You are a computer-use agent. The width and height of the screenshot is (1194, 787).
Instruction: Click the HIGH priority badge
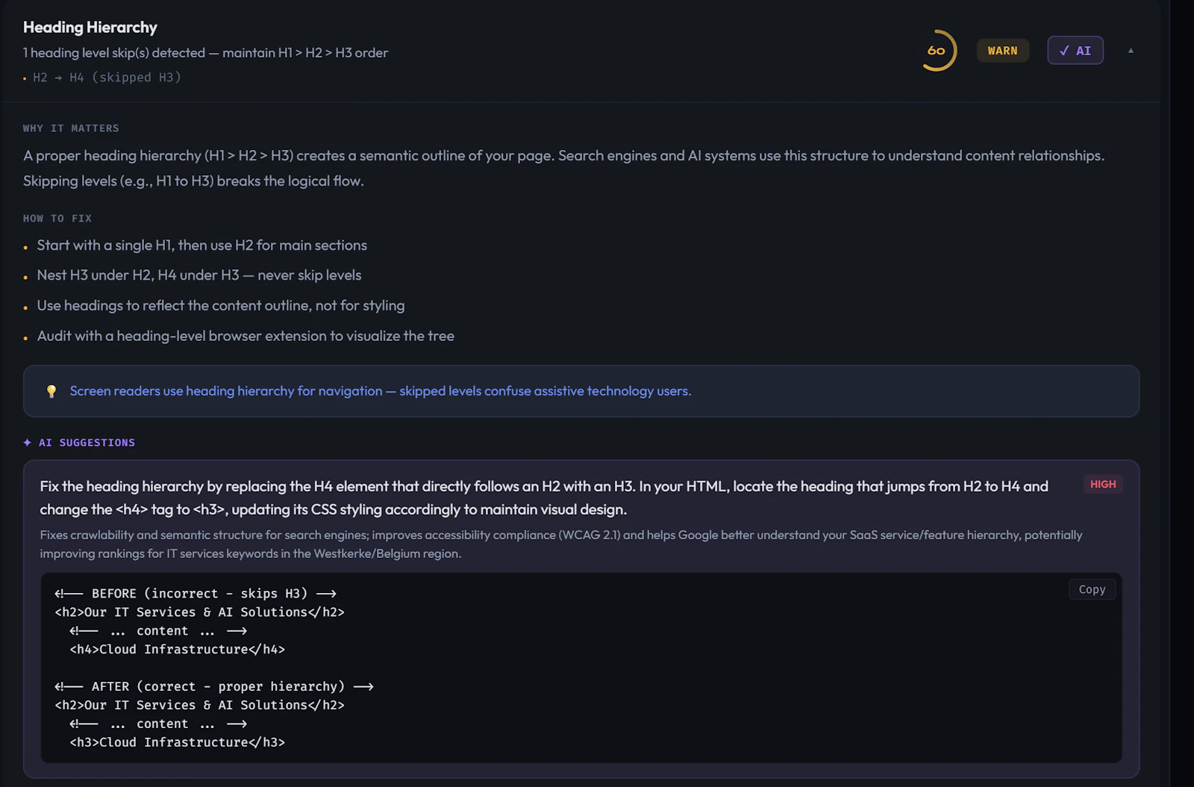[1103, 483]
